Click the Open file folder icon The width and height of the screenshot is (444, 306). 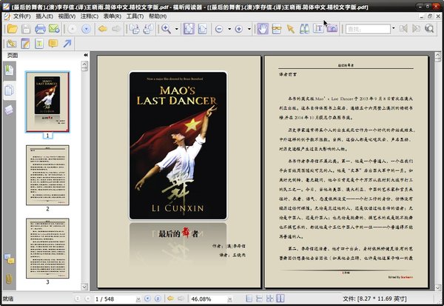(10, 29)
